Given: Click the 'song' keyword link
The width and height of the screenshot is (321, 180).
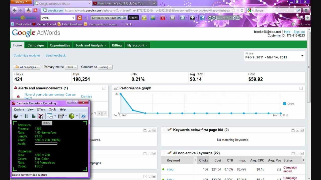Looking at the screenshot, I should 170,169.
